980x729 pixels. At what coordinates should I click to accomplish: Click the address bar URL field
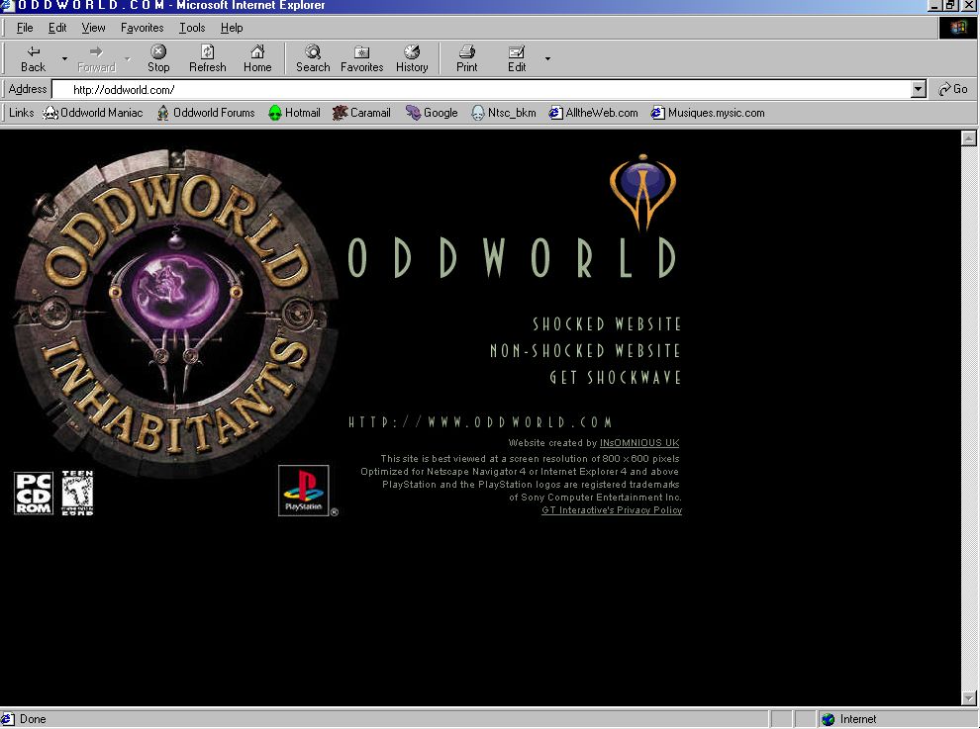485,90
